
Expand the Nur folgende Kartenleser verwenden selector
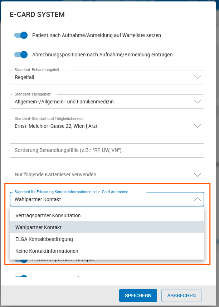pos(107,175)
